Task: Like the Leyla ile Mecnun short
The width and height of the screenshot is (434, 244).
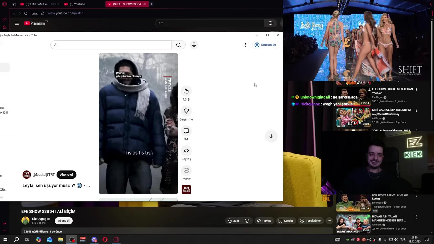Action: click(x=186, y=91)
